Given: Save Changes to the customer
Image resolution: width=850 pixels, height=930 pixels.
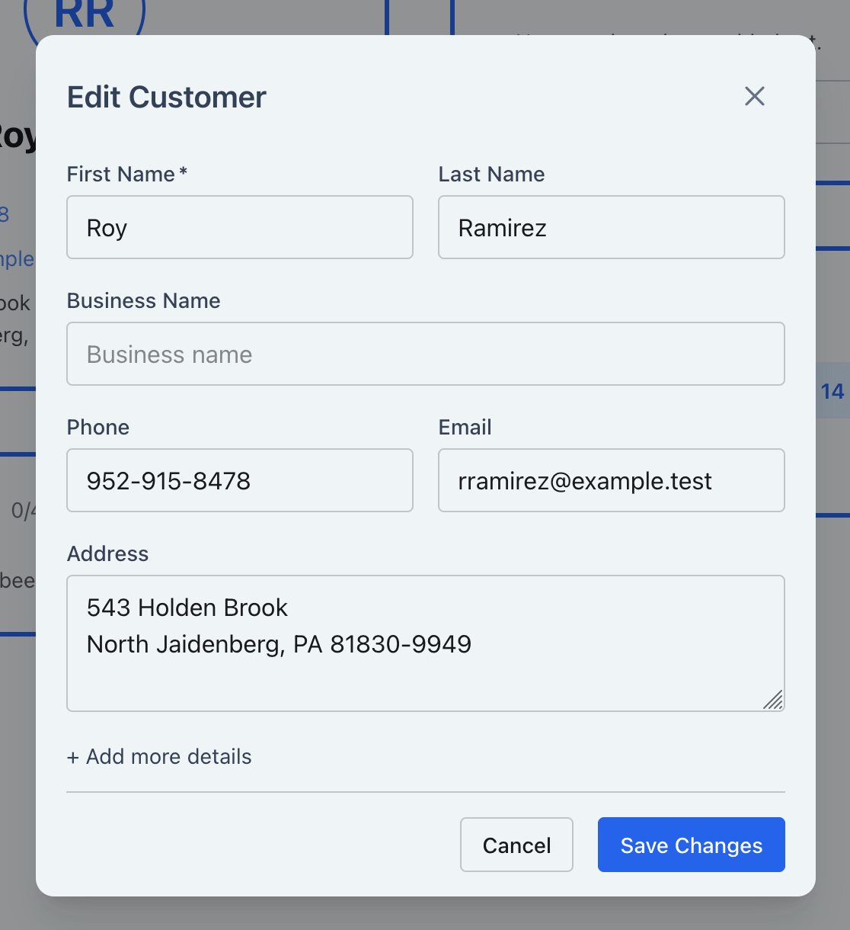Looking at the screenshot, I should (692, 845).
